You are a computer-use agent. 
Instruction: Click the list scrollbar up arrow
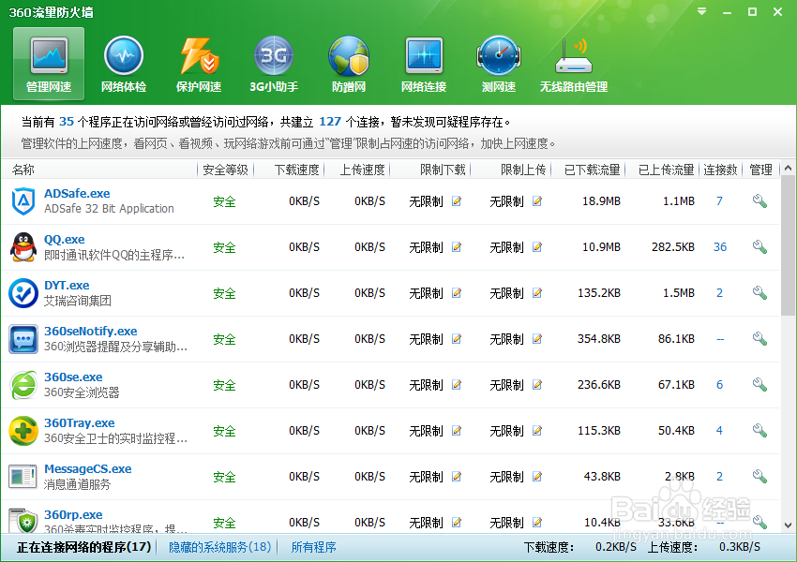pyautogui.click(x=788, y=168)
